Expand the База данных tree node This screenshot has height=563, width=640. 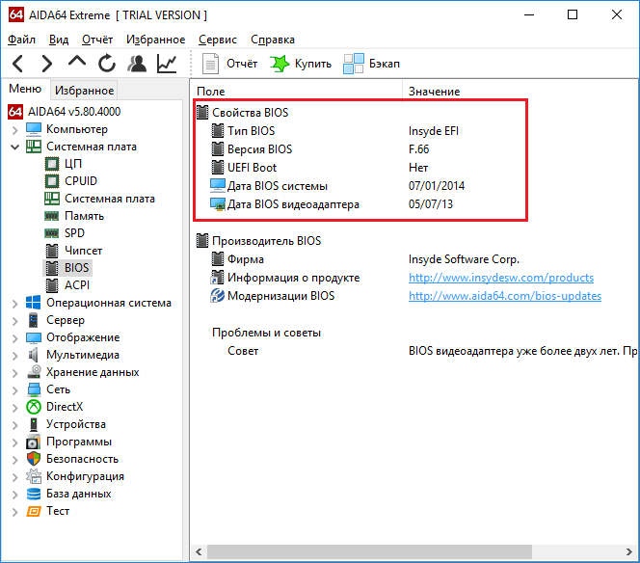15,495
